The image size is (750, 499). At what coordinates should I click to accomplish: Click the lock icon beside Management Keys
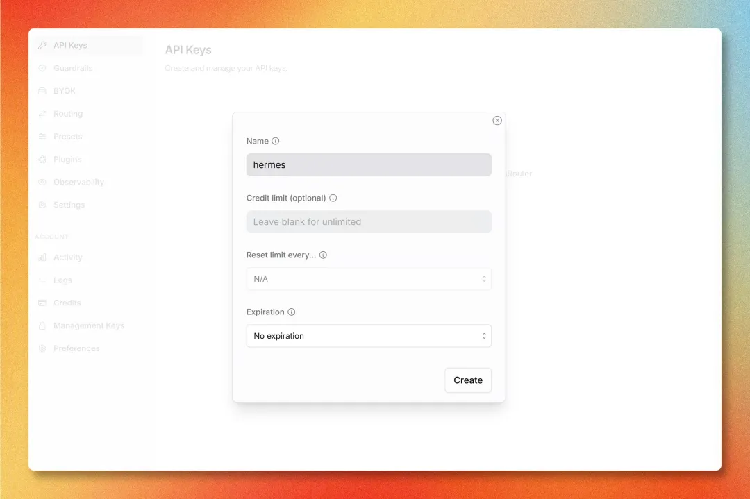pyautogui.click(x=42, y=325)
